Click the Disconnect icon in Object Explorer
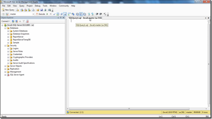The width and height of the screenshot is (212, 119). click(17, 21)
